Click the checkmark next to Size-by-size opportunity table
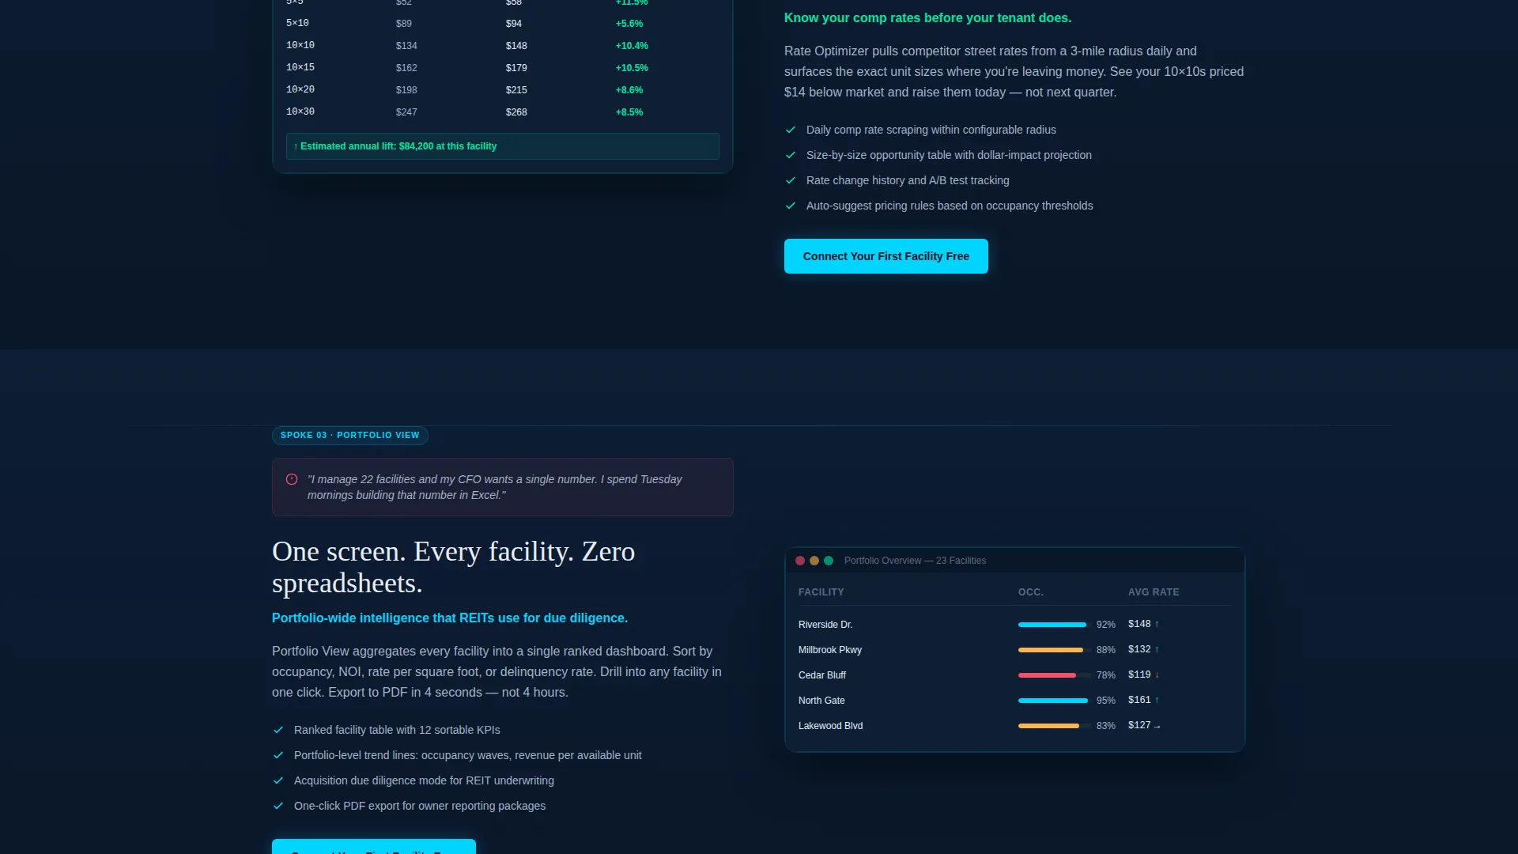Viewport: 1518px width, 854px height. tap(790, 155)
